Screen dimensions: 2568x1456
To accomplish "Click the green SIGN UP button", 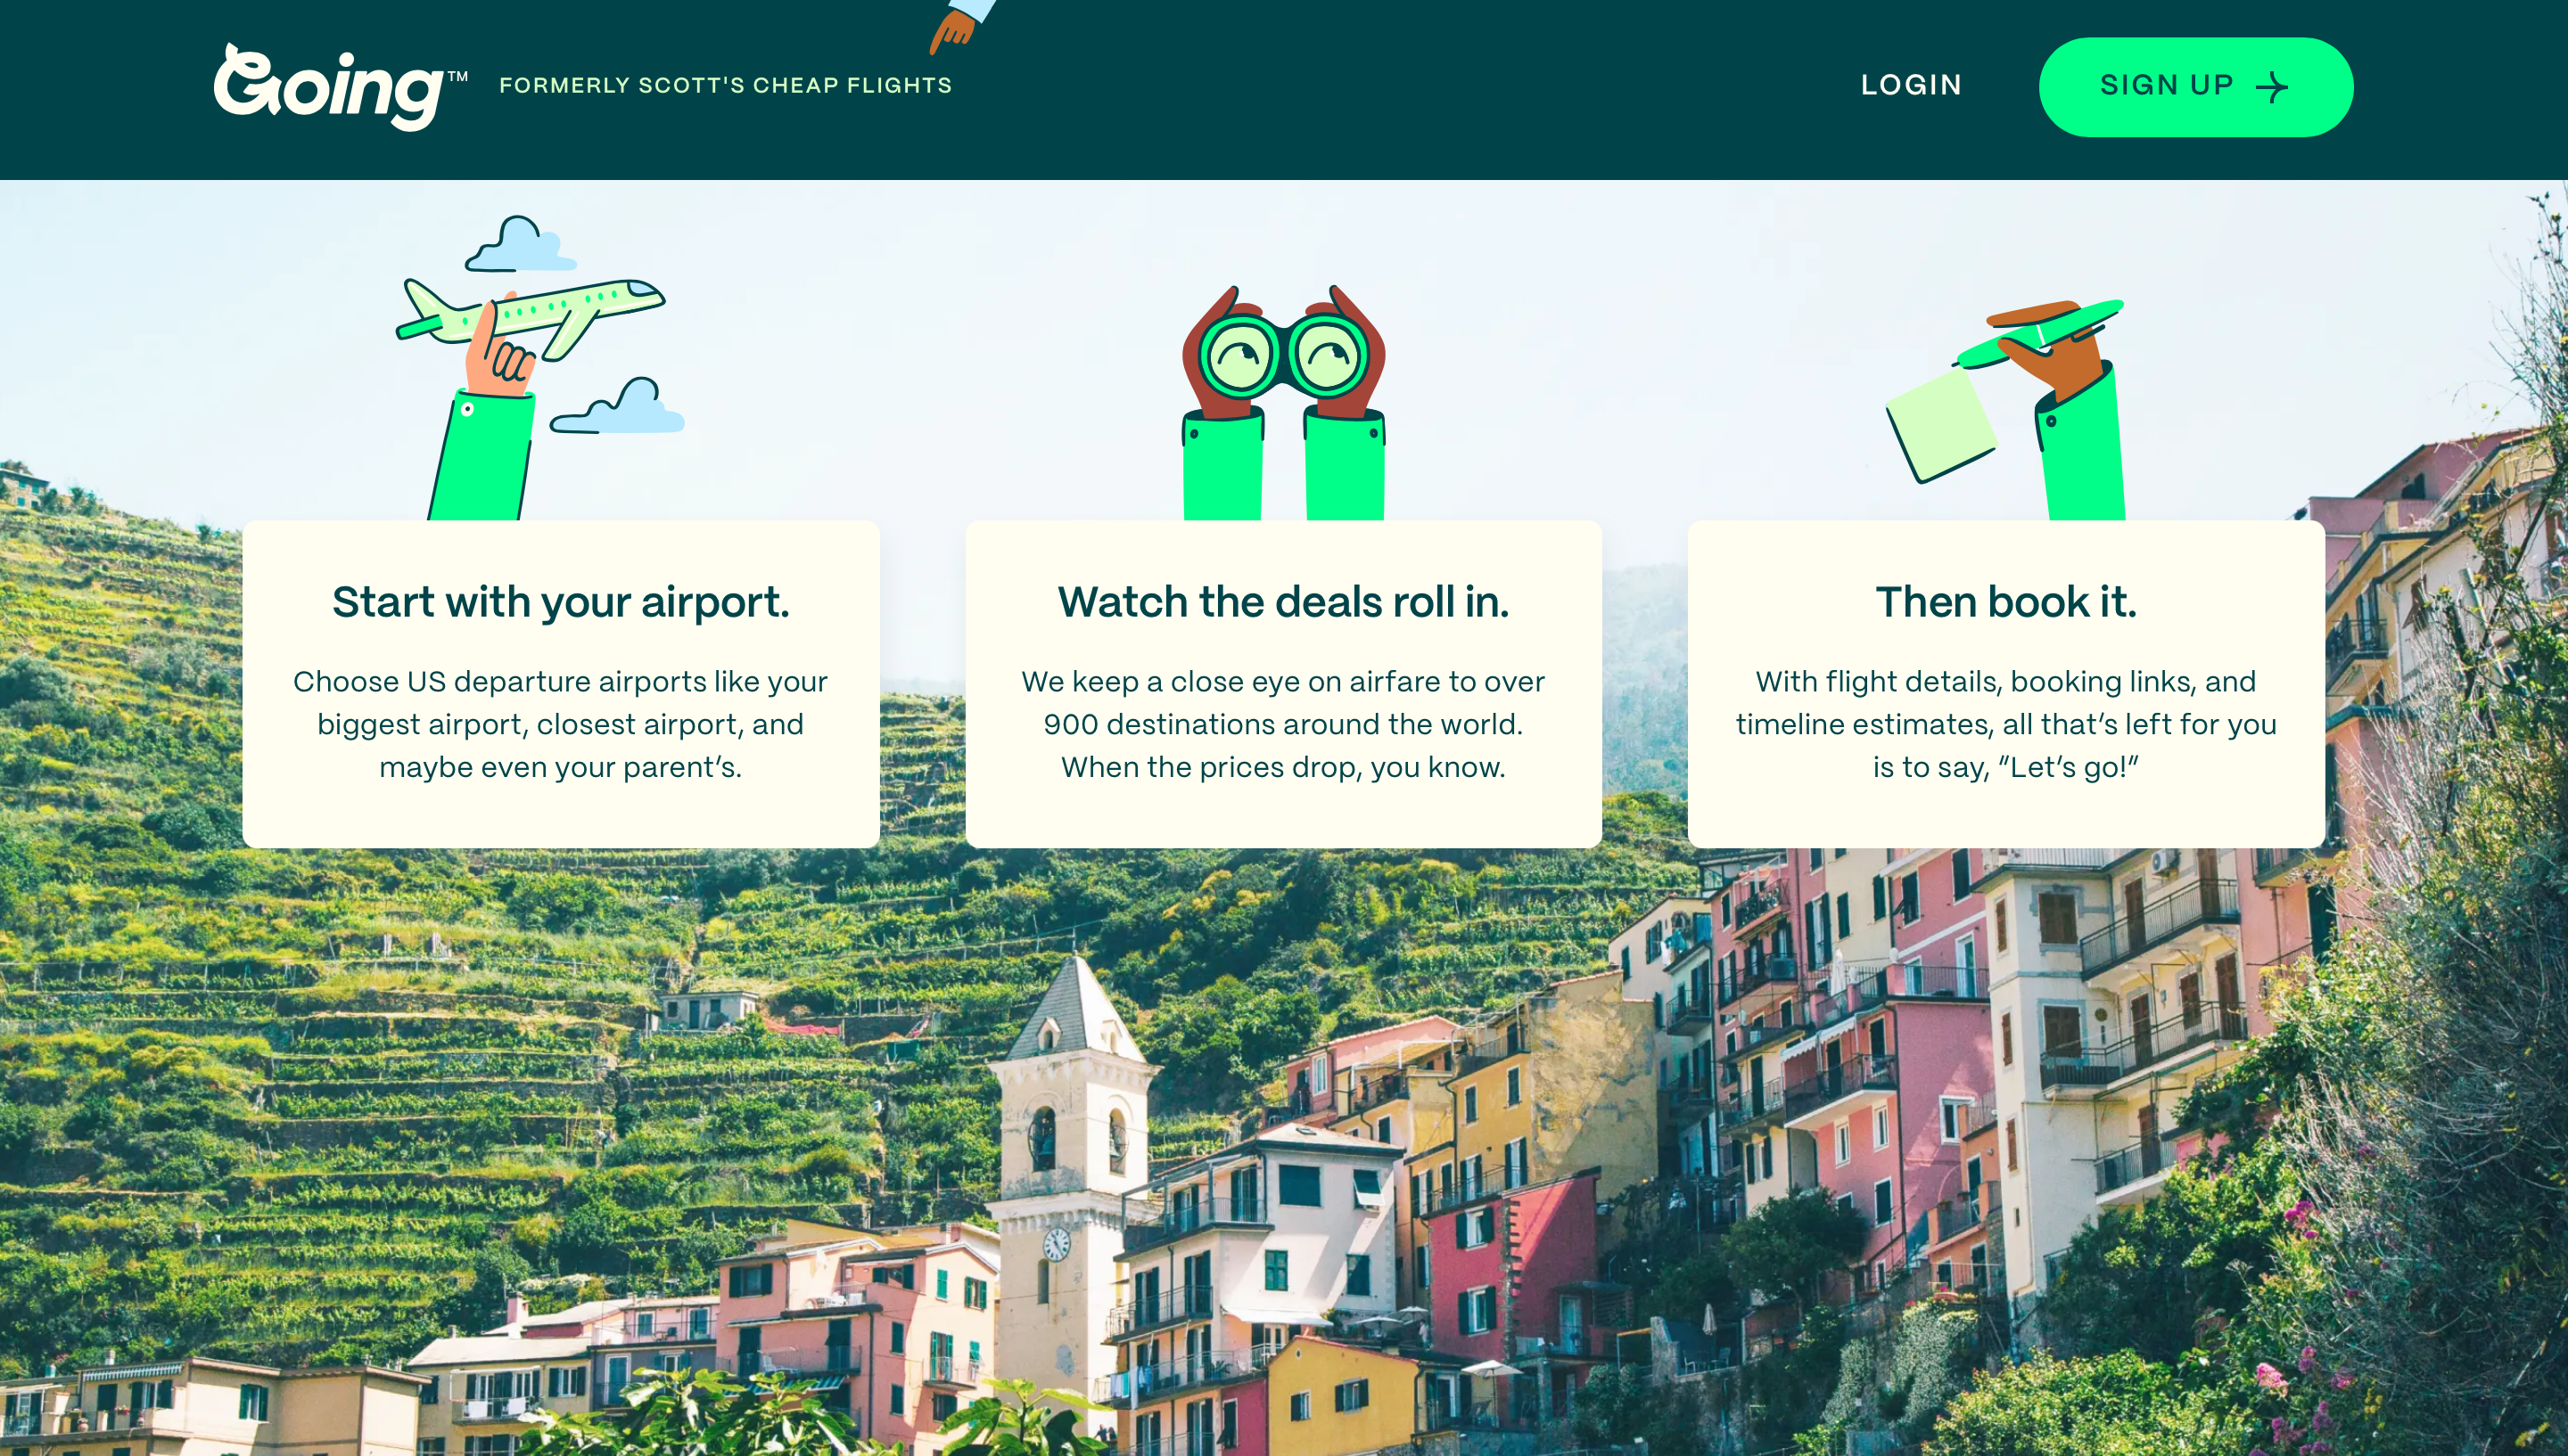I will click(2196, 86).
